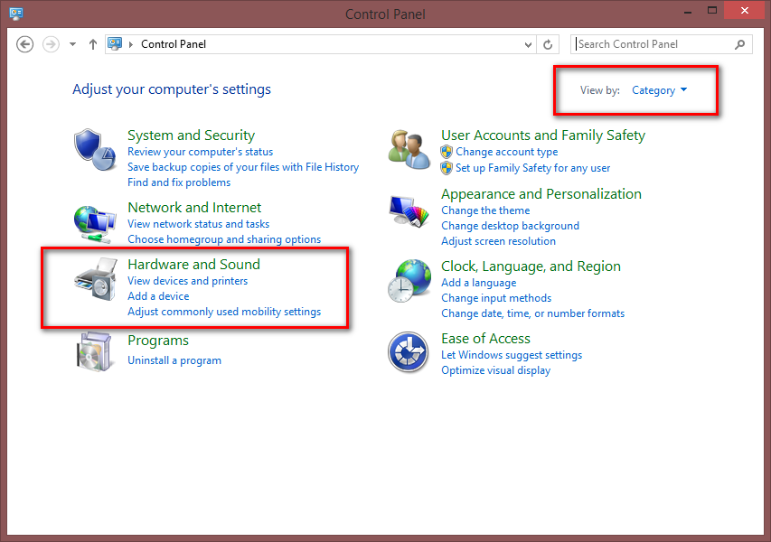Click the Network and Internet globe icon
The height and width of the screenshot is (542, 771).
click(x=95, y=225)
